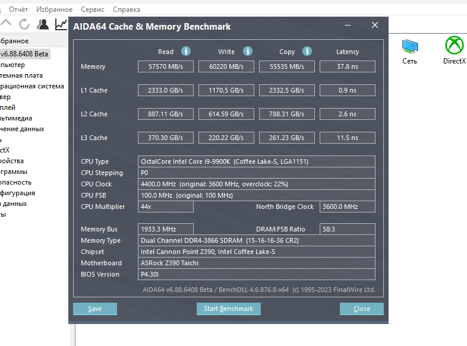467x346 pixels.
Task: Select the tree item ending 'нение данных'
Action: click(x=22, y=129)
